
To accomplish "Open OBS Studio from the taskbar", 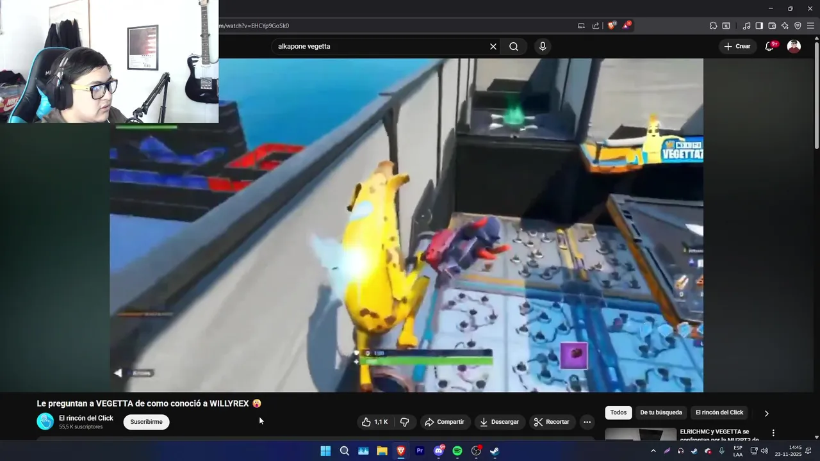I will [476, 451].
